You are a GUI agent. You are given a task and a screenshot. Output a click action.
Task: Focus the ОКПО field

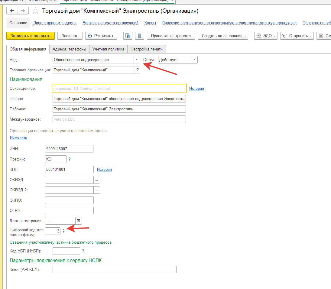tap(69, 200)
